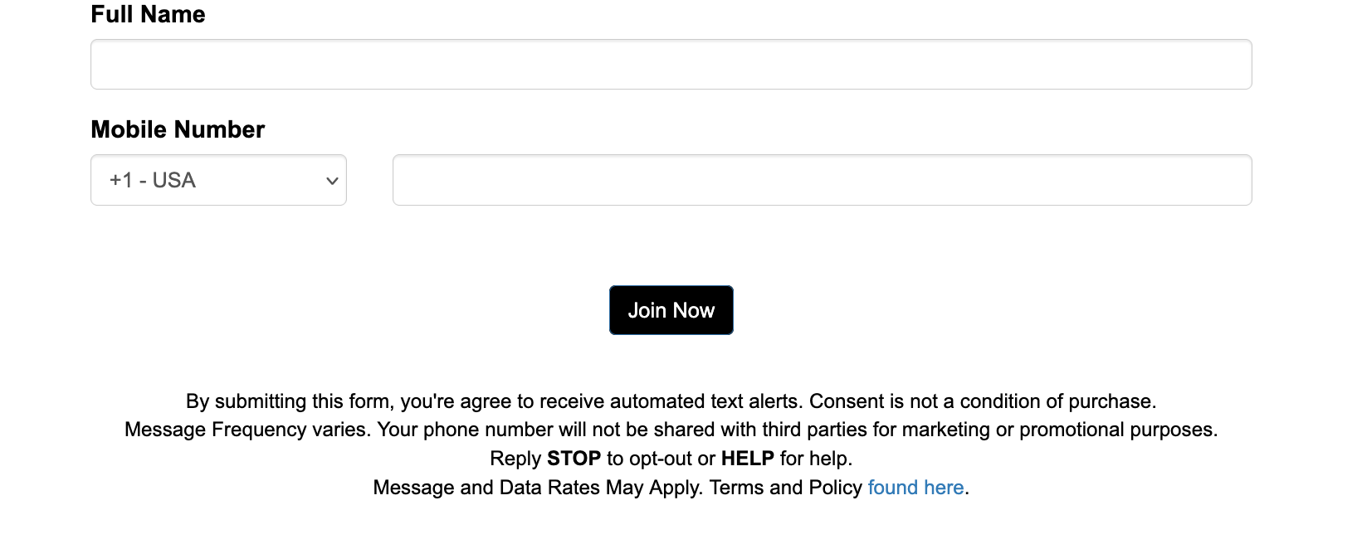Viewport: 1362px width, 544px height.
Task: Click the 'Terms and Policy' text
Action: pos(785,488)
